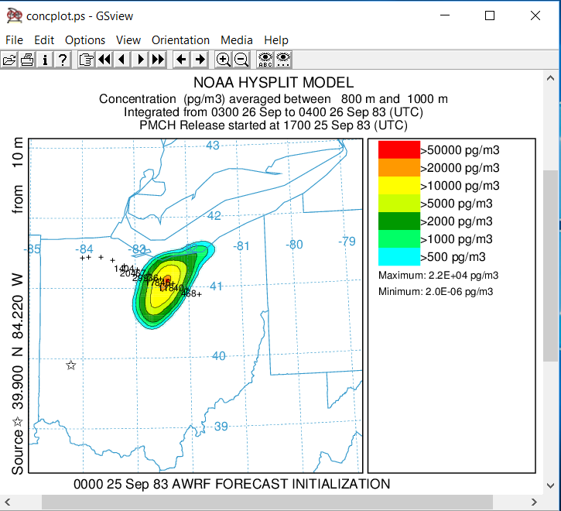Image resolution: width=561 pixels, height=511 pixels.
Task: Go to the next page arrow
Action: [x=140, y=60]
